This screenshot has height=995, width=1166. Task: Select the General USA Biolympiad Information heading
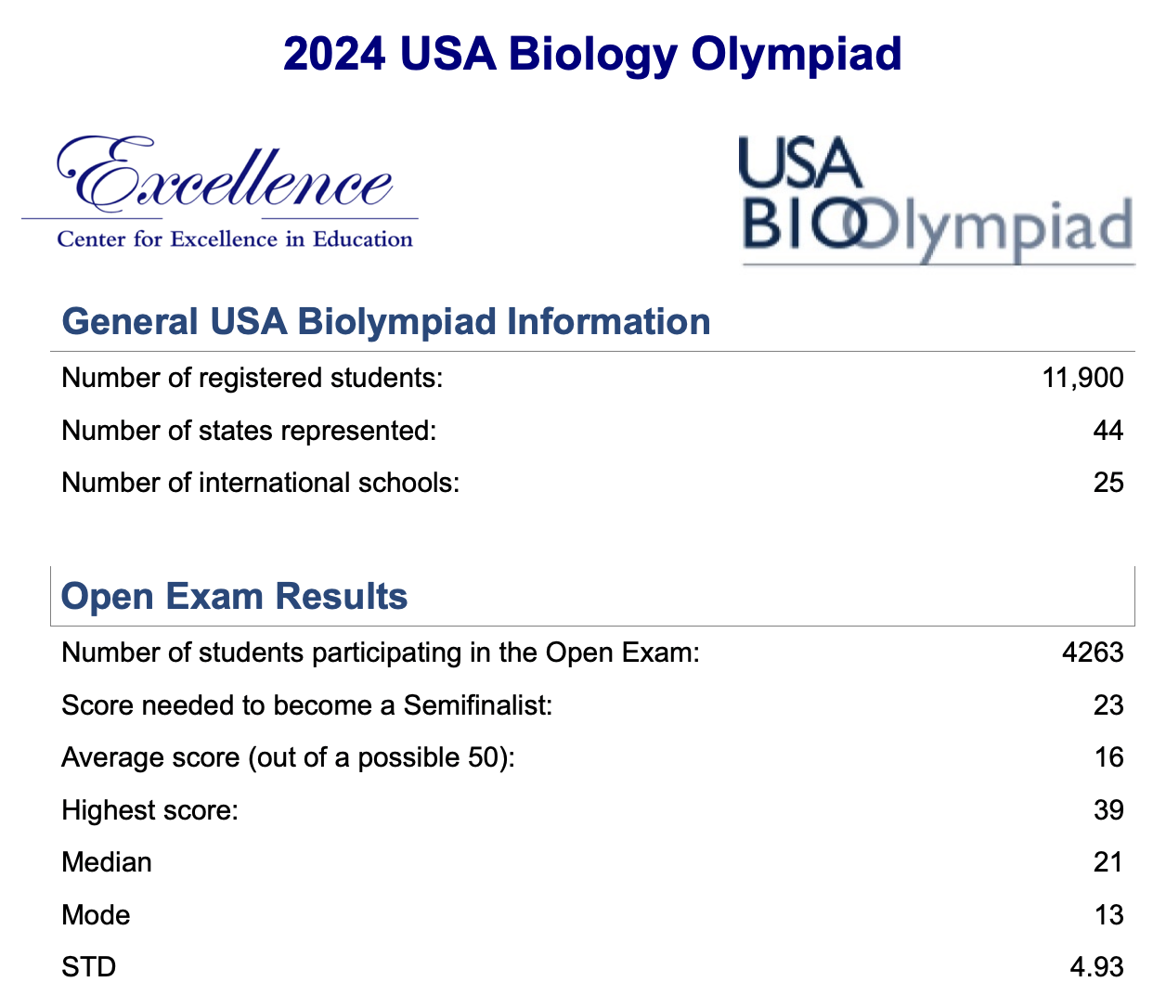point(386,321)
